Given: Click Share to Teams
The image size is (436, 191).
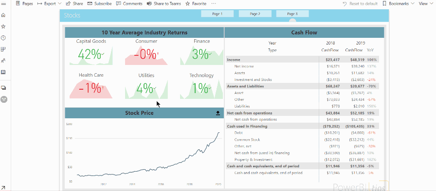Looking at the screenshot, I should (x=164, y=3).
